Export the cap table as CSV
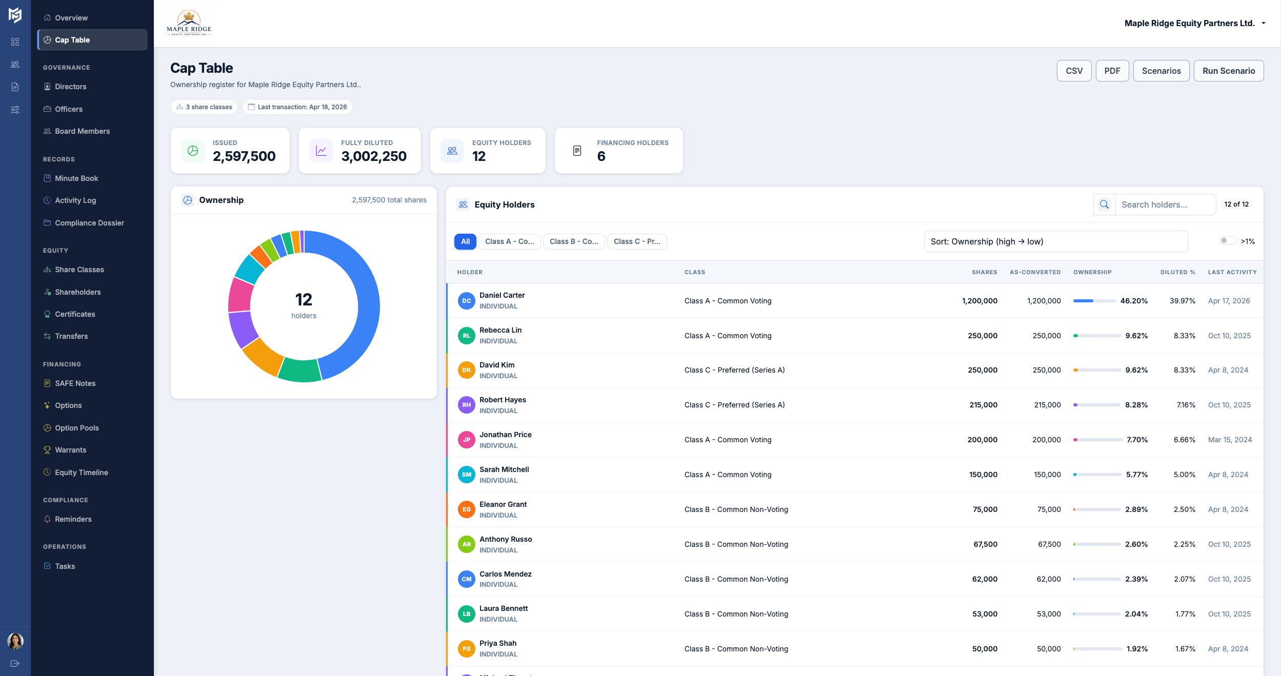 tap(1074, 70)
